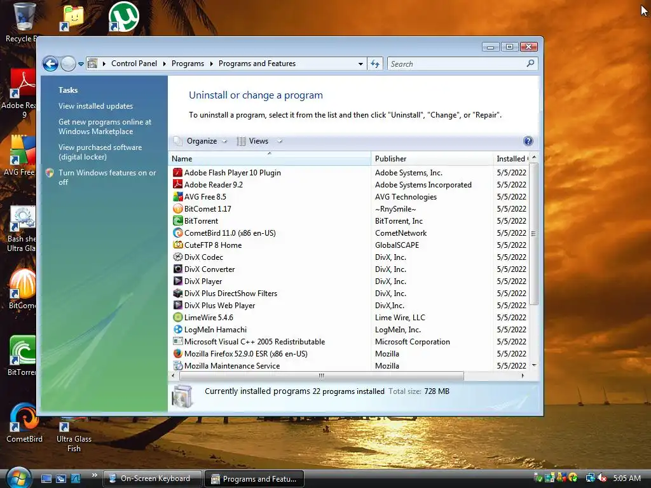Image resolution: width=651 pixels, height=488 pixels.
Task: Click the search magnifier icon
Action: tap(530, 64)
